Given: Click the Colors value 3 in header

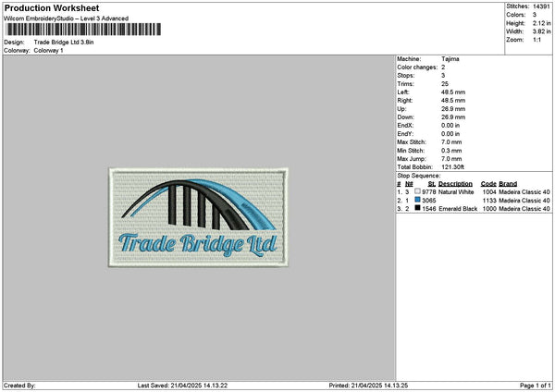Looking at the screenshot, I should 535,15.
